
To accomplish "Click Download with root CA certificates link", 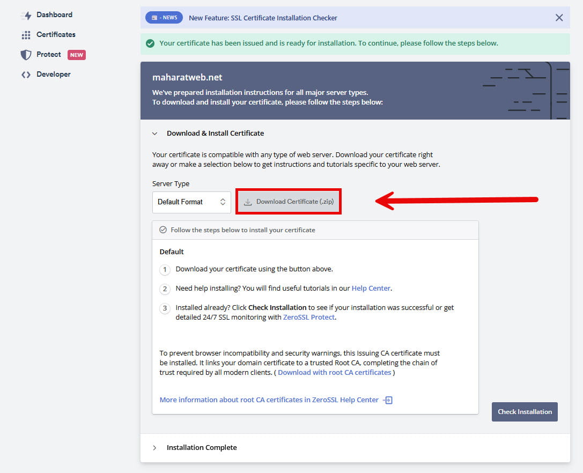I will pyautogui.click(x=334, y=372).
